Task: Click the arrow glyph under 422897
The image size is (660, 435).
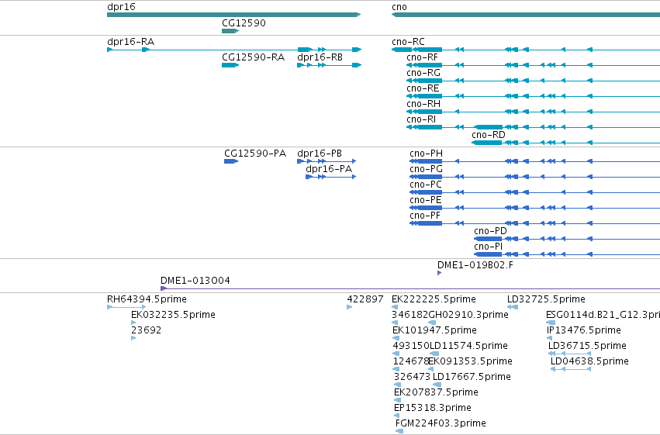Action: (349, 307)
